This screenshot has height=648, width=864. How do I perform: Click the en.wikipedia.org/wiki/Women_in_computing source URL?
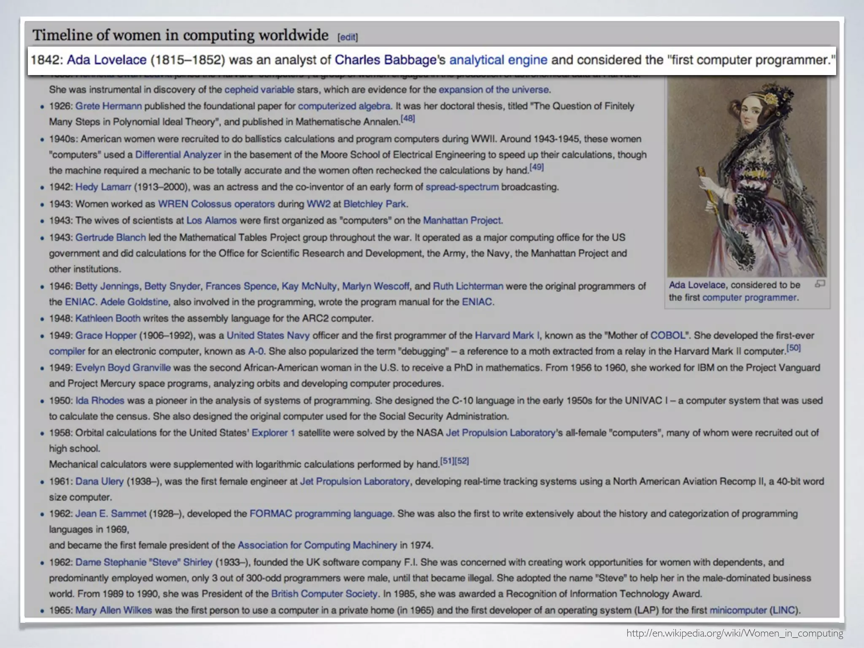pos(735,633)
